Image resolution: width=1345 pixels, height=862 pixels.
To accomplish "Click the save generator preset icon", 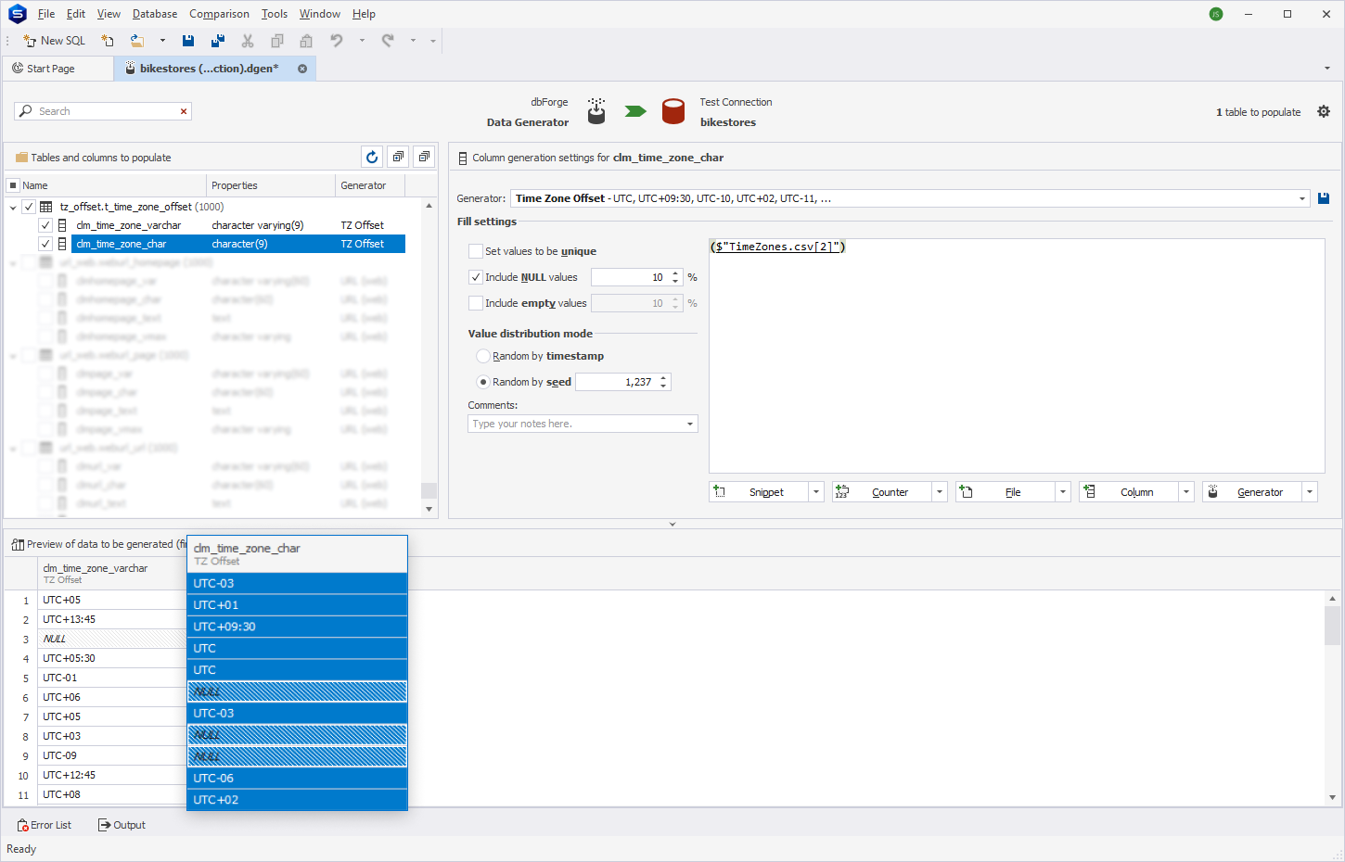I will click(x=1324, y=198).
